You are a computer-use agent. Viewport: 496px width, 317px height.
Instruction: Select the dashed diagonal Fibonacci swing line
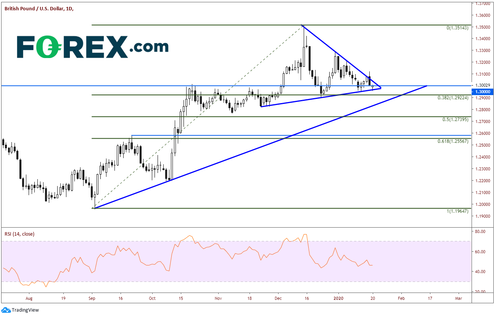[x=198, y=116]
